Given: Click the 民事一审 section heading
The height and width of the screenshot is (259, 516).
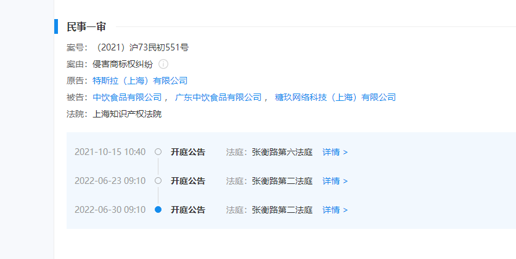Looking at the screenshot, I should point(86,26).
